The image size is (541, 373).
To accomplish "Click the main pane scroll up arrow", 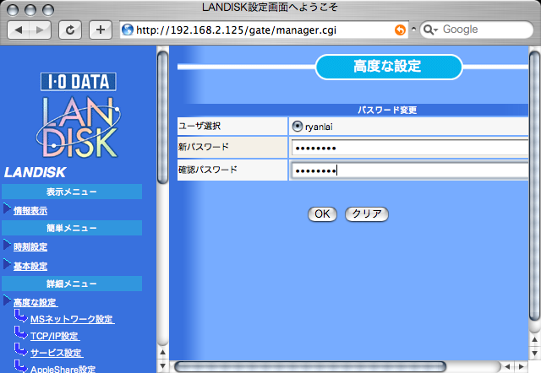I will coord(534,340).
